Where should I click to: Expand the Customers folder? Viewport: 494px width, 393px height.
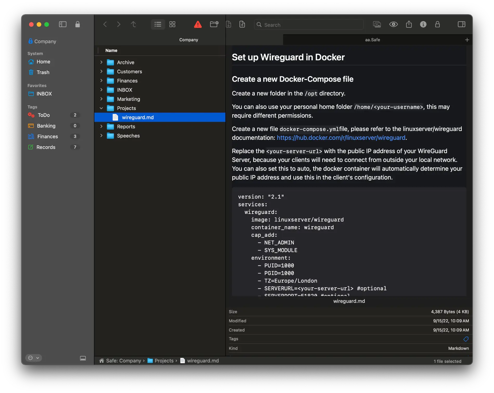tap(101, 71)
